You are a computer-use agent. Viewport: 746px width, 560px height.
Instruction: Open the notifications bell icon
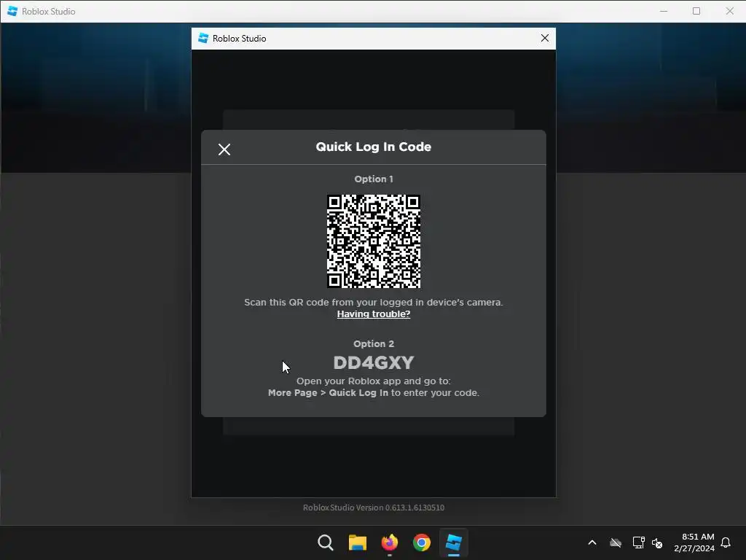point(726,542)
